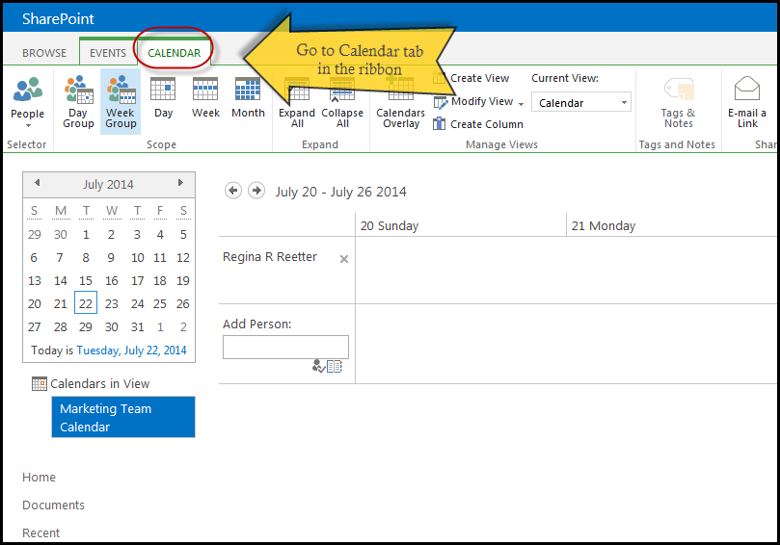
Task: Show next month in mini calendar
Action: pos(180,183)
